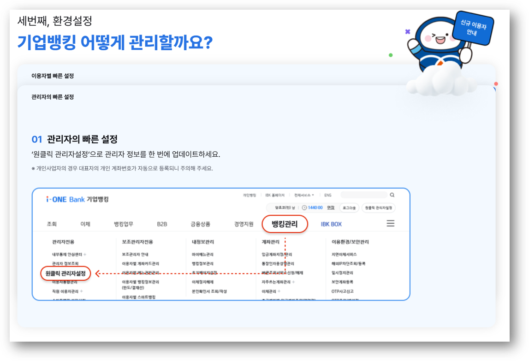This screenshot has width=529, height=361.
Task: Open 본인확인서 조회/작성
Action: [209, 291]
